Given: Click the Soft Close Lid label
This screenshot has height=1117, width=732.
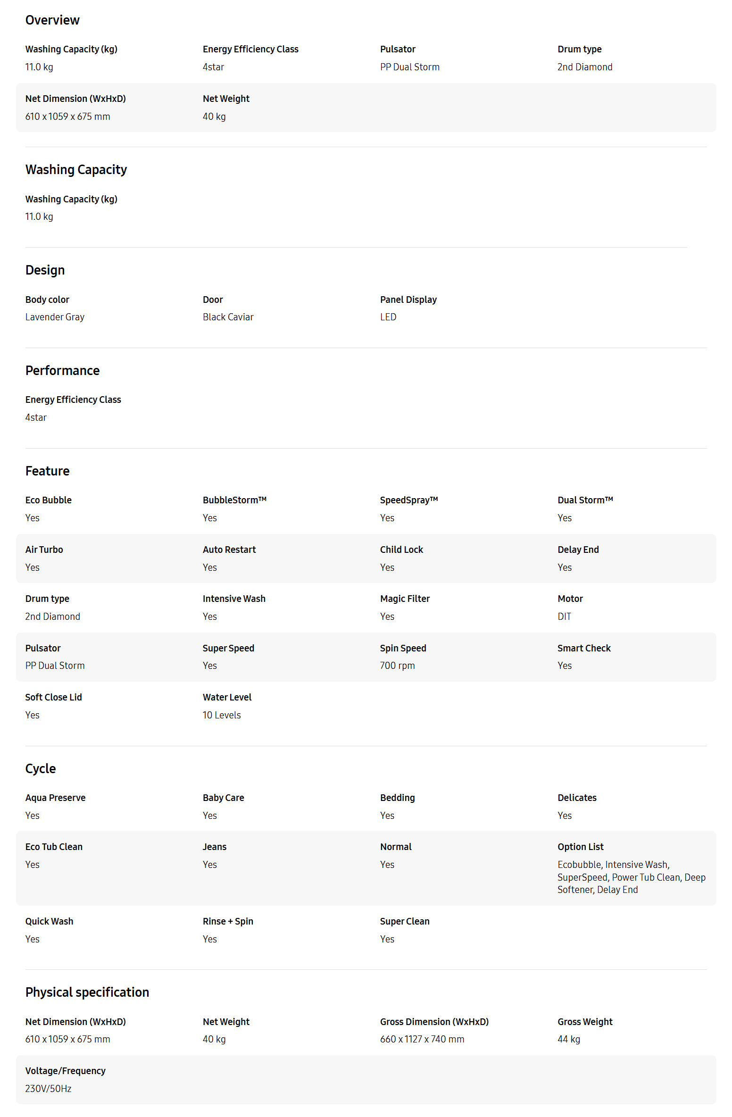Looking at the screenshot, I should click(53, 698).
